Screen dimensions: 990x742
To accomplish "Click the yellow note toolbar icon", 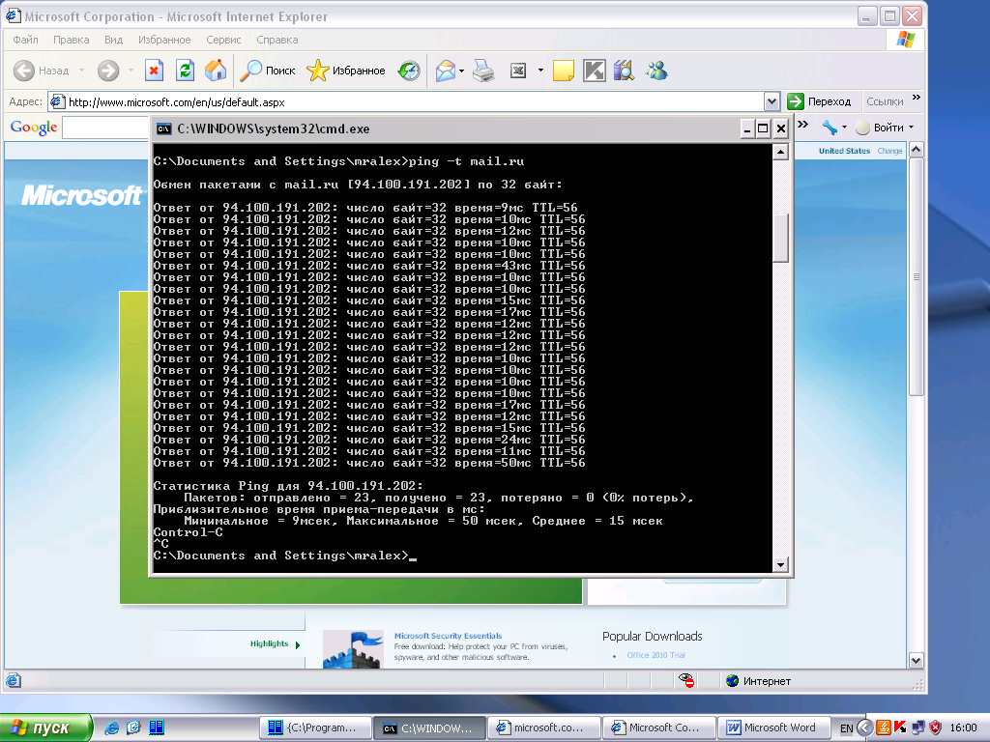I will [x=564, y=71].
